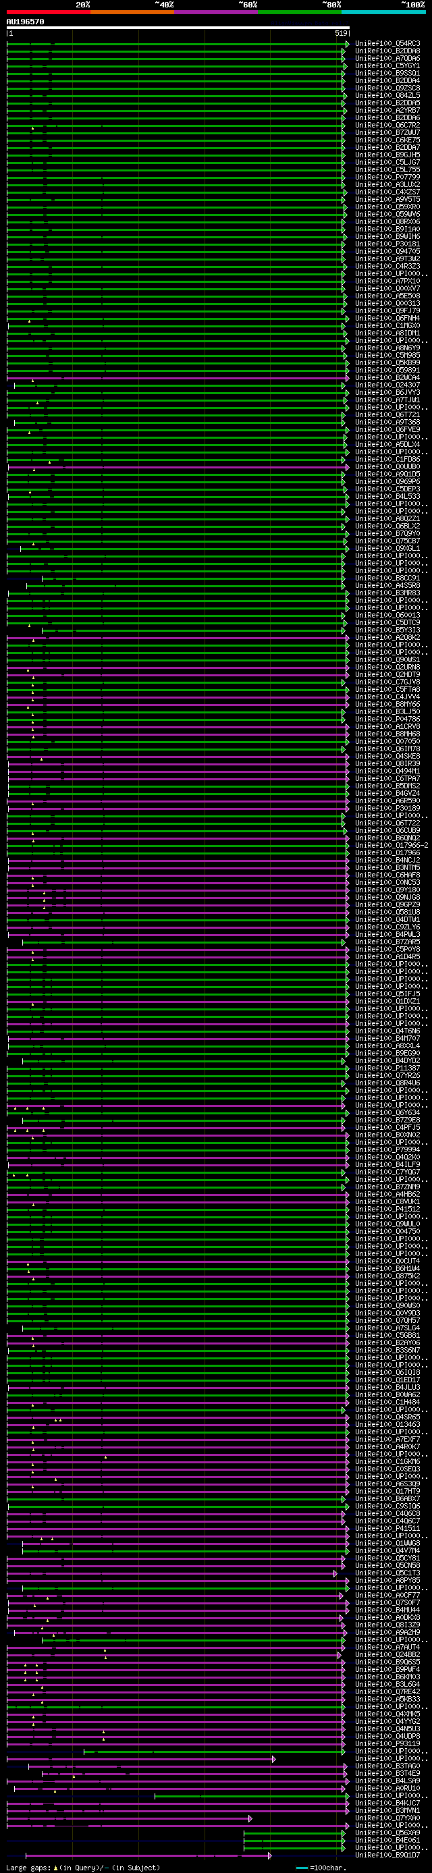432x1873 pixels.
Task: Select hit label UniRef100_B6H1W4
Action: point(387,1268)
